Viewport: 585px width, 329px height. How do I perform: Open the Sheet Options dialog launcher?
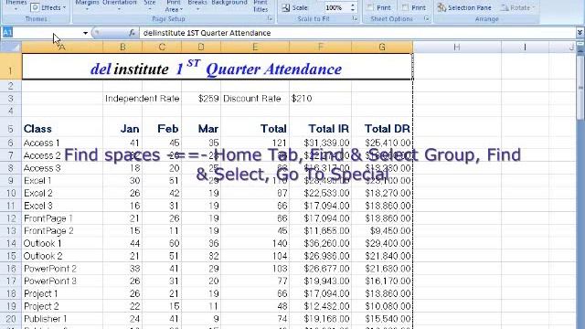click(x=427, y=18)
